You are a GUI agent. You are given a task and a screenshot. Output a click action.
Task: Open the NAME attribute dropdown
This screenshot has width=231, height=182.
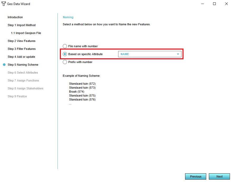tap(150, 54)
